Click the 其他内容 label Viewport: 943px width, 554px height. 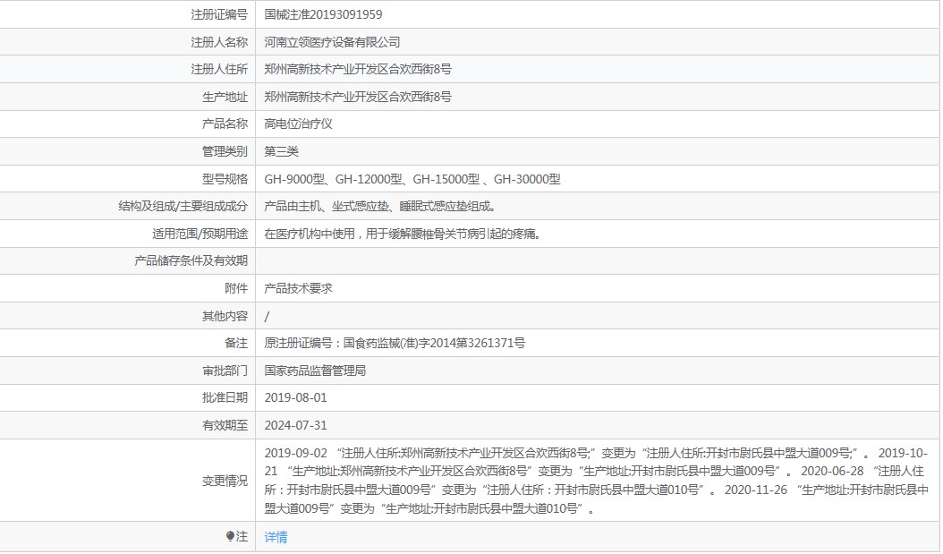tap(225, 317)
